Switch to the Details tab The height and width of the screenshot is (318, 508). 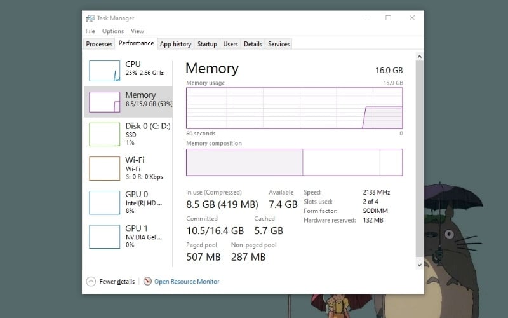253,44
